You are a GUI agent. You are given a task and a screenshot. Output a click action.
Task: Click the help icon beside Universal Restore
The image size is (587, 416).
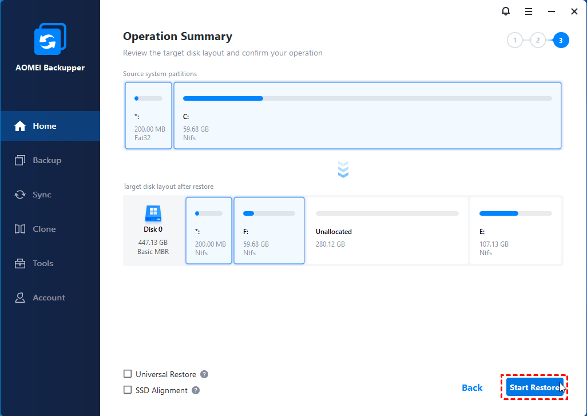[x=204, y=374]
